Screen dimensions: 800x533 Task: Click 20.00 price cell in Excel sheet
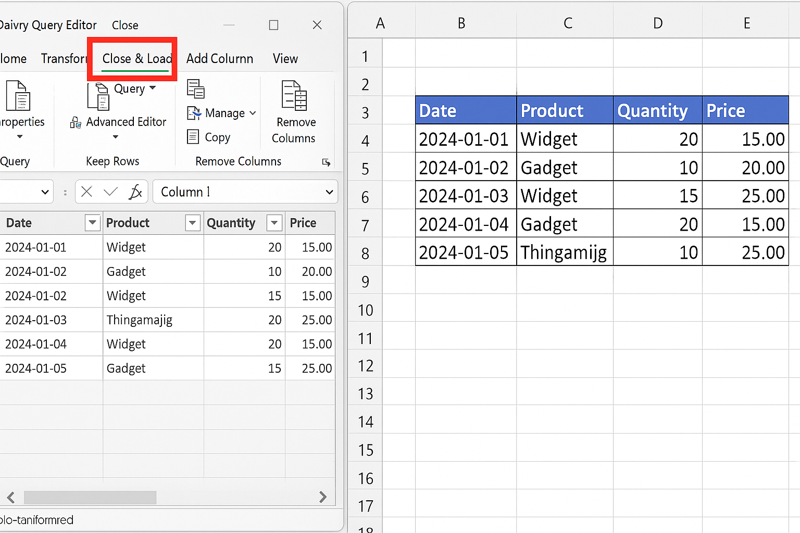pyautogui.click(x=745, y=168)
